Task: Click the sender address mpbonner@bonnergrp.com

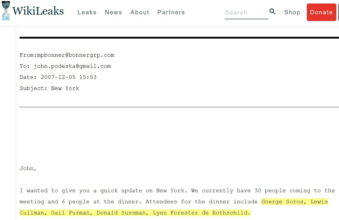Action: [x=75, y=55]
